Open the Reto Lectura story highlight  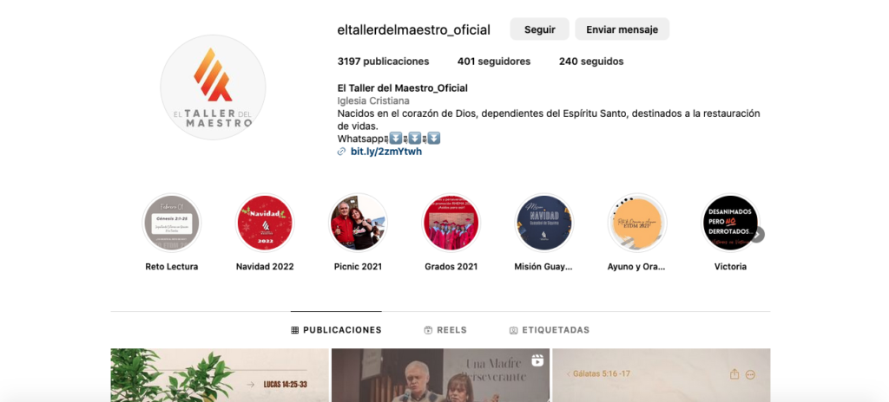pyautogui.click(x=171, y=223)
